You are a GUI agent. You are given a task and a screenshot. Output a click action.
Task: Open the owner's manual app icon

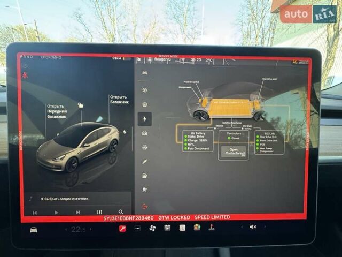click(x=182, y=228)
